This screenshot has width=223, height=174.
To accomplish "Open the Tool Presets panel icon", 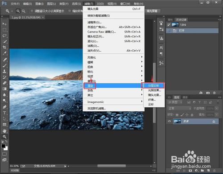I will click(161, 63).
